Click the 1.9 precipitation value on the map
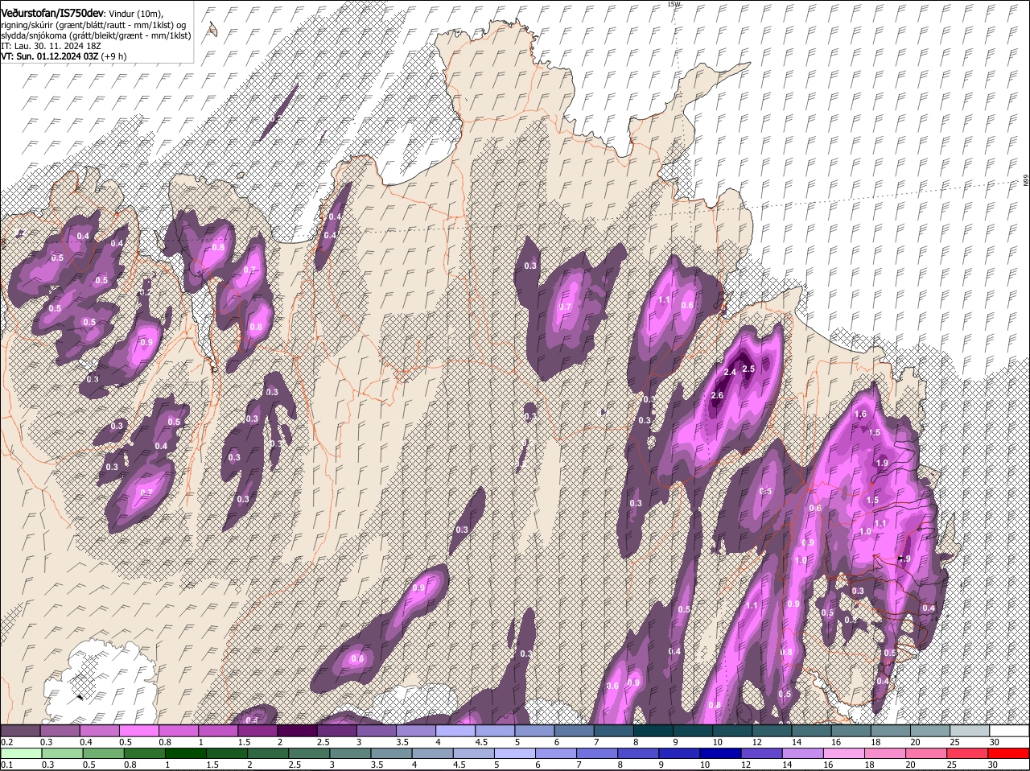This screenshot has width=1030, height=771. [882, 463]
